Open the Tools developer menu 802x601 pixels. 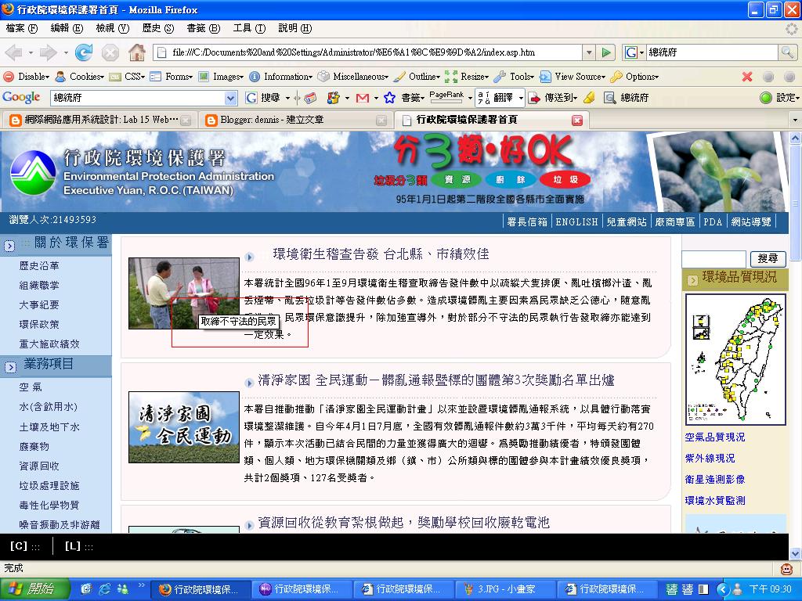514,77
